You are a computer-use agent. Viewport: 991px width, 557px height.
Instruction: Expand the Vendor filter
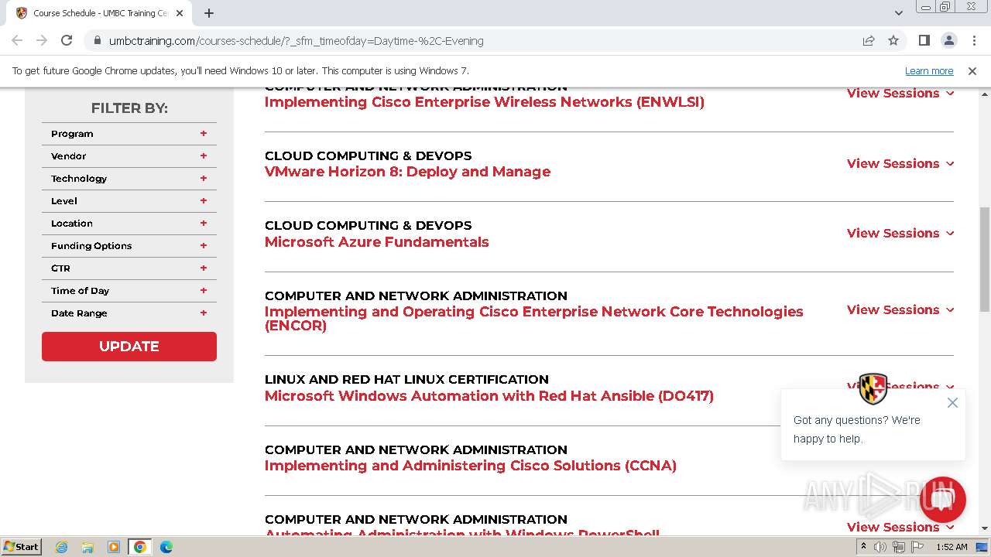click(129, 156)
